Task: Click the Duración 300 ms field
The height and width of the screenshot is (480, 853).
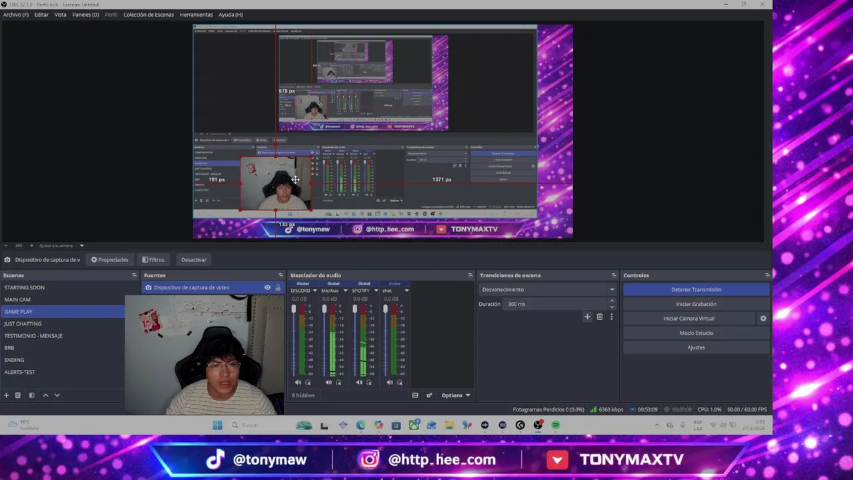Action: point(556,304)
